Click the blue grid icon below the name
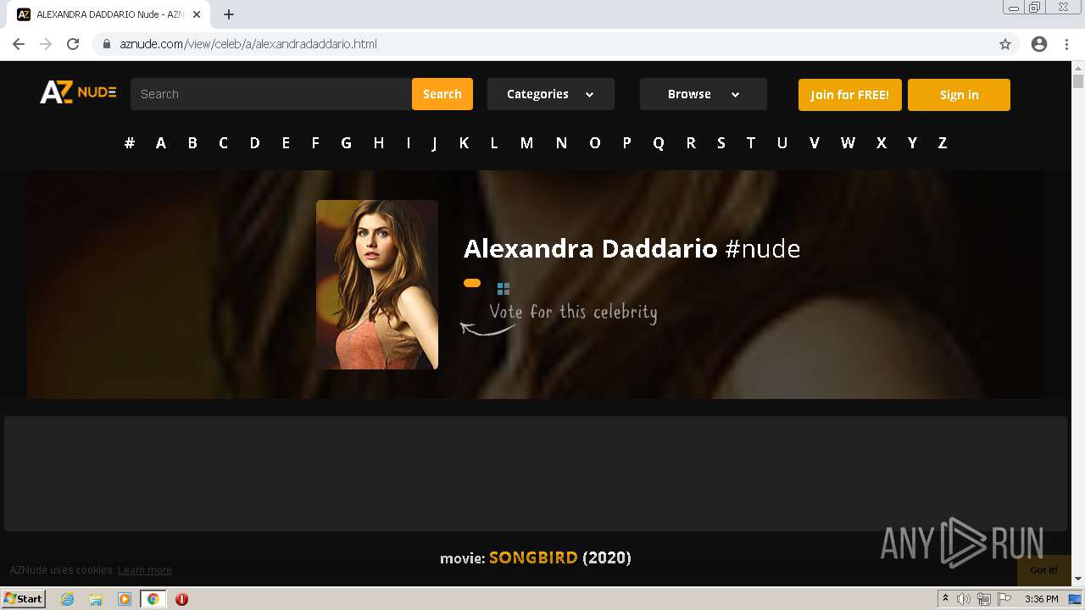This screenshot has height=610, width=1085. click(x=504, y=289)
